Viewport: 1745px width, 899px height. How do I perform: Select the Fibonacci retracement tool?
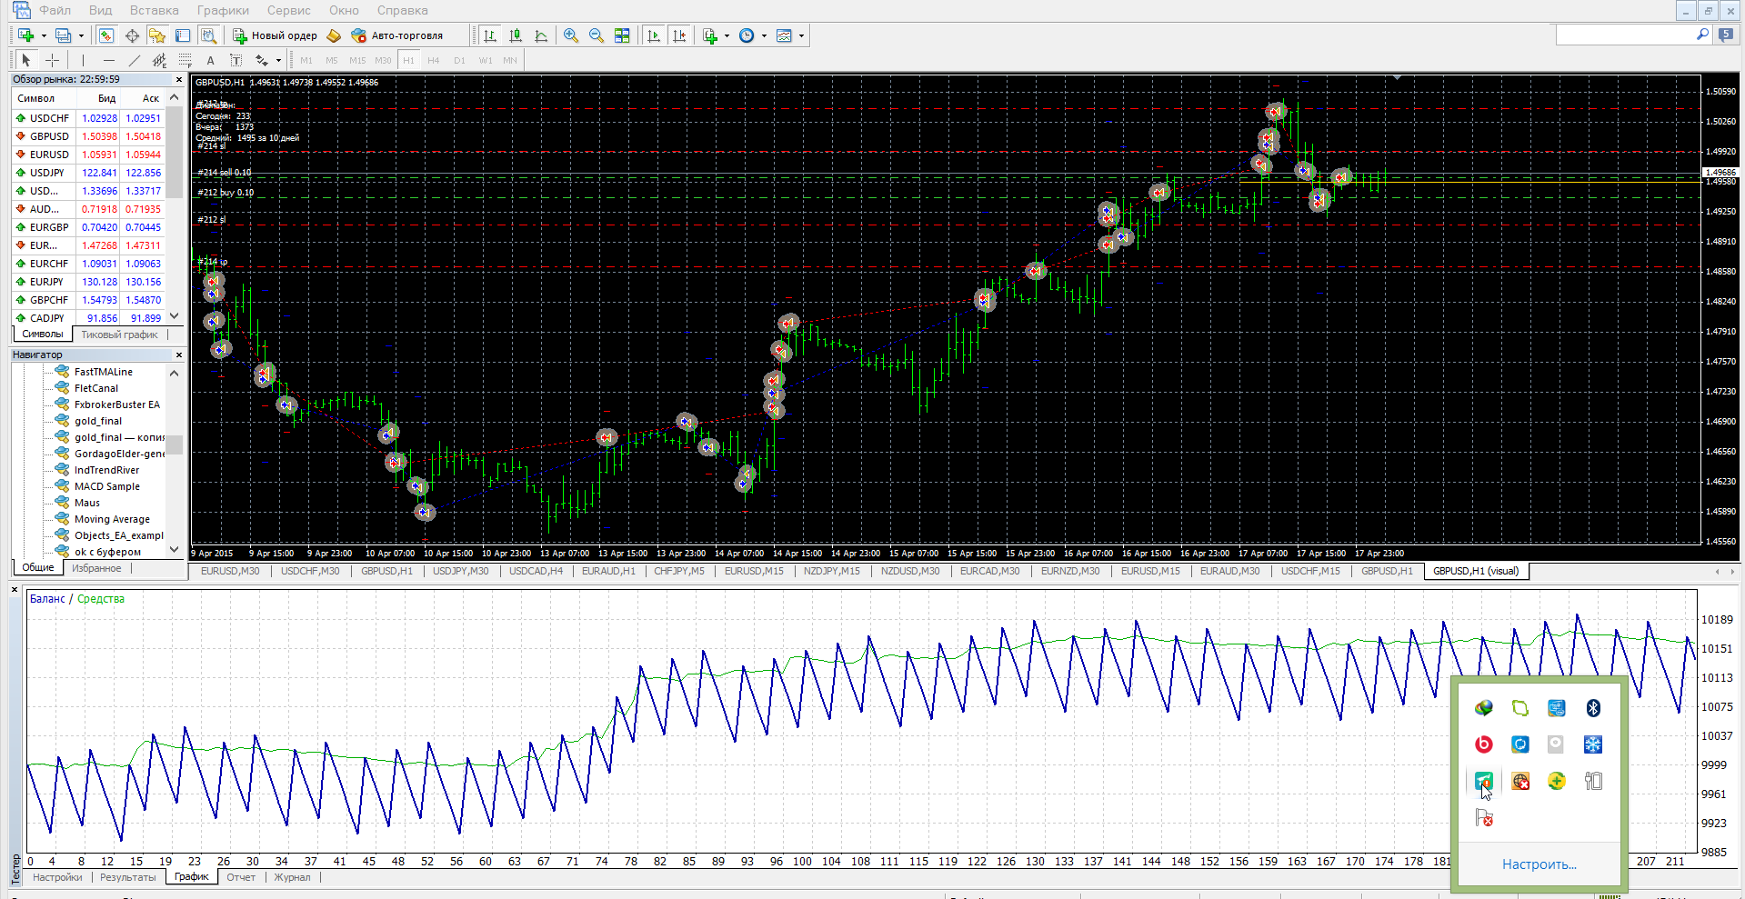click(186, 60)
